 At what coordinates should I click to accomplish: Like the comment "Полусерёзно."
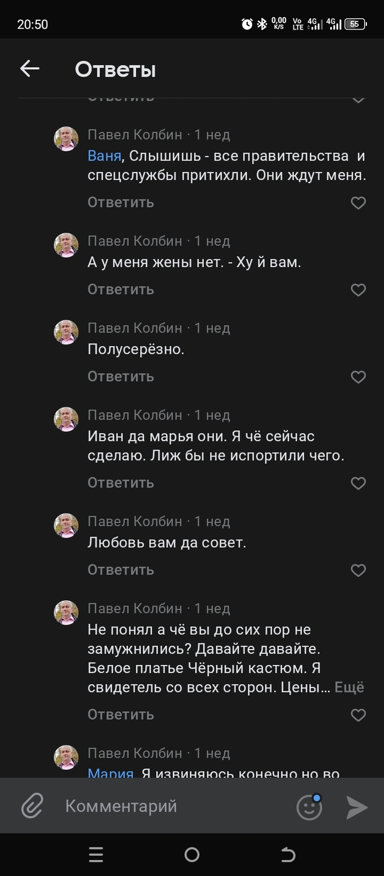358,376
